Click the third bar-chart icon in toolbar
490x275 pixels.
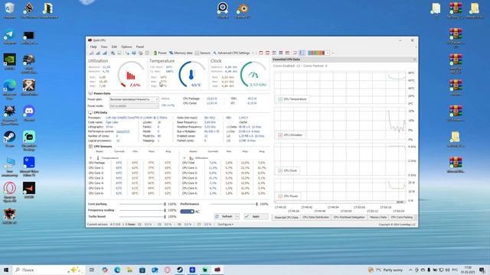pos(105,53)
